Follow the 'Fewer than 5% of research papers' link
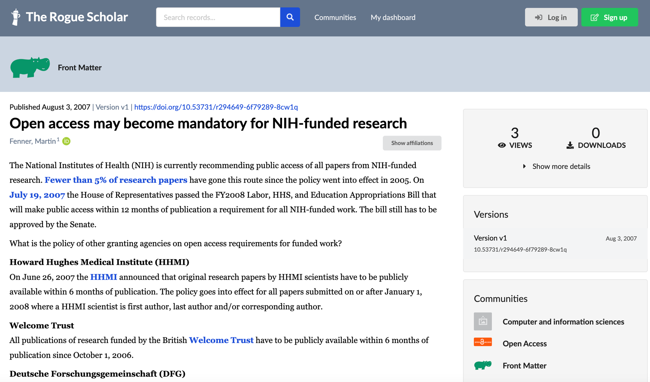The height and width of the screenshot is (382, 650). click(116, 180)
